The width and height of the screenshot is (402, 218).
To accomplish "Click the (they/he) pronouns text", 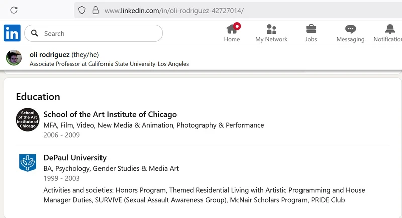I will click(85, 55).
